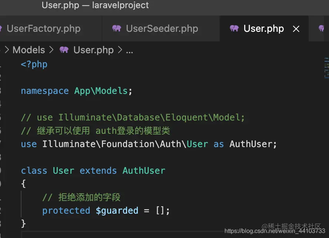
Task: Select the User.php editor tab
Action: pos(263,28)
